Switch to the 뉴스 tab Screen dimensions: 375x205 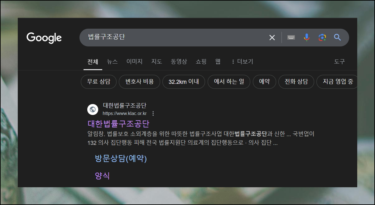click(x=112, y=62)
